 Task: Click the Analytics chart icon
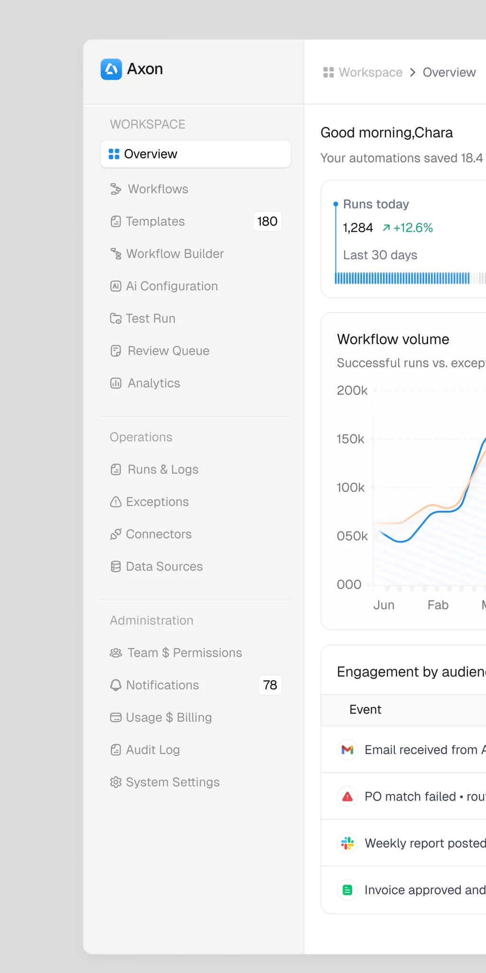point(115,383)
